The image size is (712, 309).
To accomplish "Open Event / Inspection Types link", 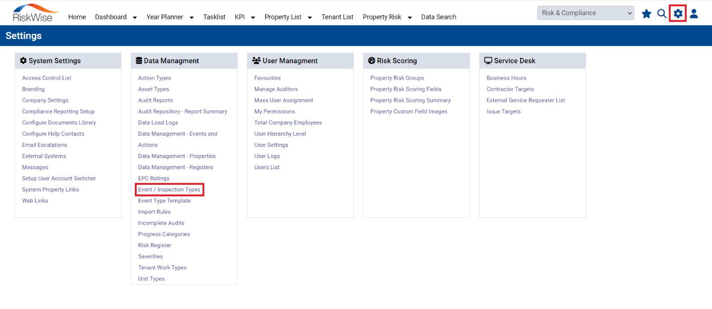I will [169, 190].
